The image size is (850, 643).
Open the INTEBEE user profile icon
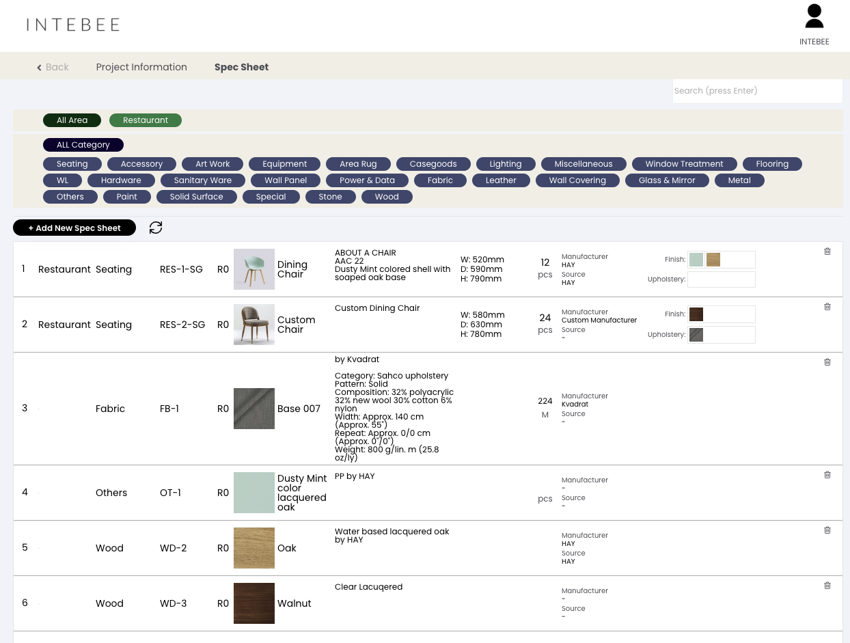[814, 18]
